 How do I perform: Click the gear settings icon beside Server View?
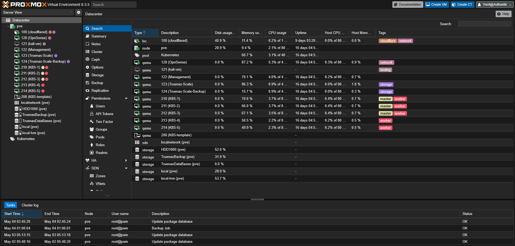tap(78, 12)
